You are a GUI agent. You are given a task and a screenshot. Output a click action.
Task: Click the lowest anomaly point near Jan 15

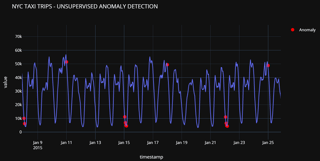click(126, 126)
